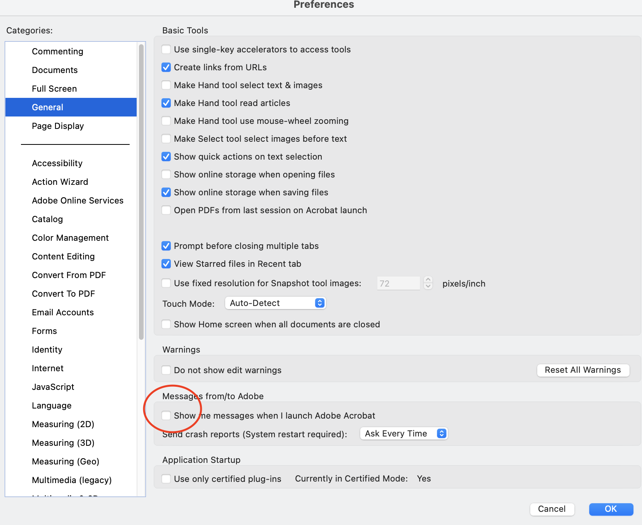The width and height of the screenshot is (642, 525).
Task: Click the Reset All Warnings button
Action: 583,370
